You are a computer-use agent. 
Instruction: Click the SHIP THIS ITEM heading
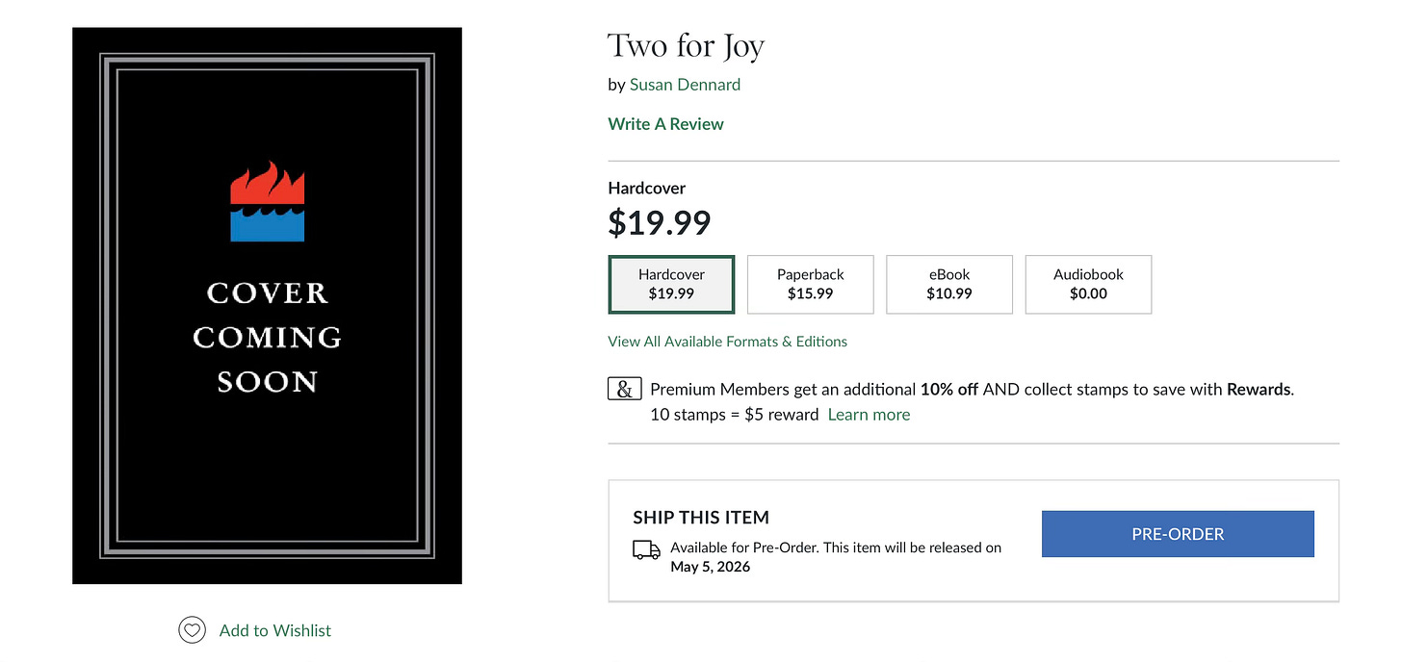(701, 518)
